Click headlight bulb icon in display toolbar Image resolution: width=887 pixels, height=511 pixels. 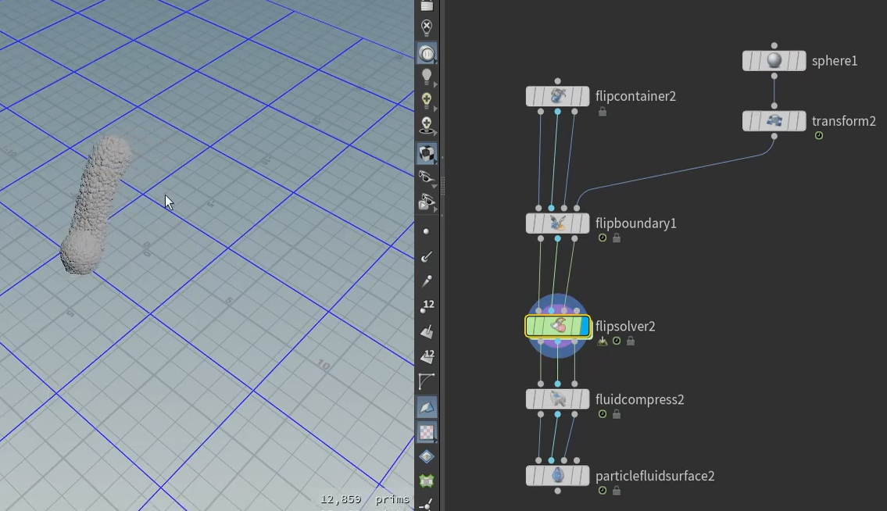click(x=426, y=77)
